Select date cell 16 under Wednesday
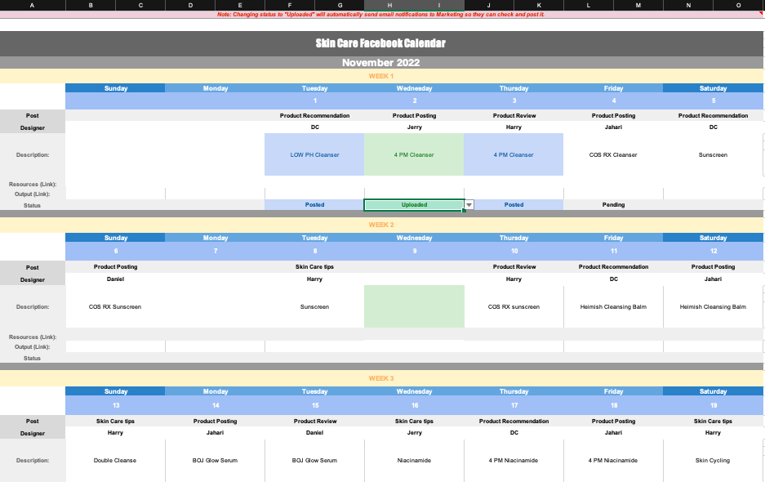Image resolution: width=765 pixels, height=482 pixels. tap(414, 405)
